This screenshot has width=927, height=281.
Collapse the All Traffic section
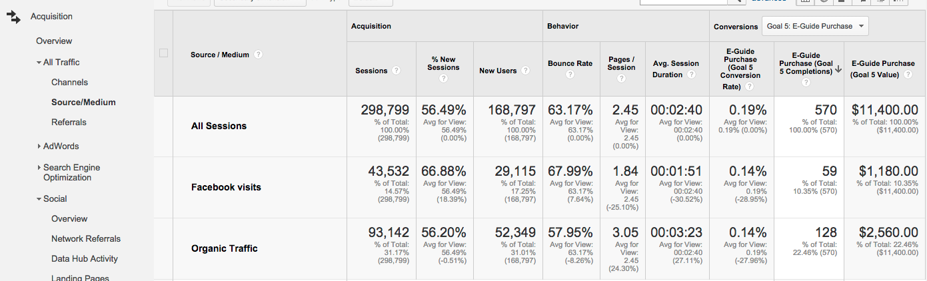[39, 63]
